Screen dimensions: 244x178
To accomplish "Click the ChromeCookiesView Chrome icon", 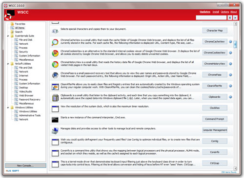I will (x=55, y=53).
